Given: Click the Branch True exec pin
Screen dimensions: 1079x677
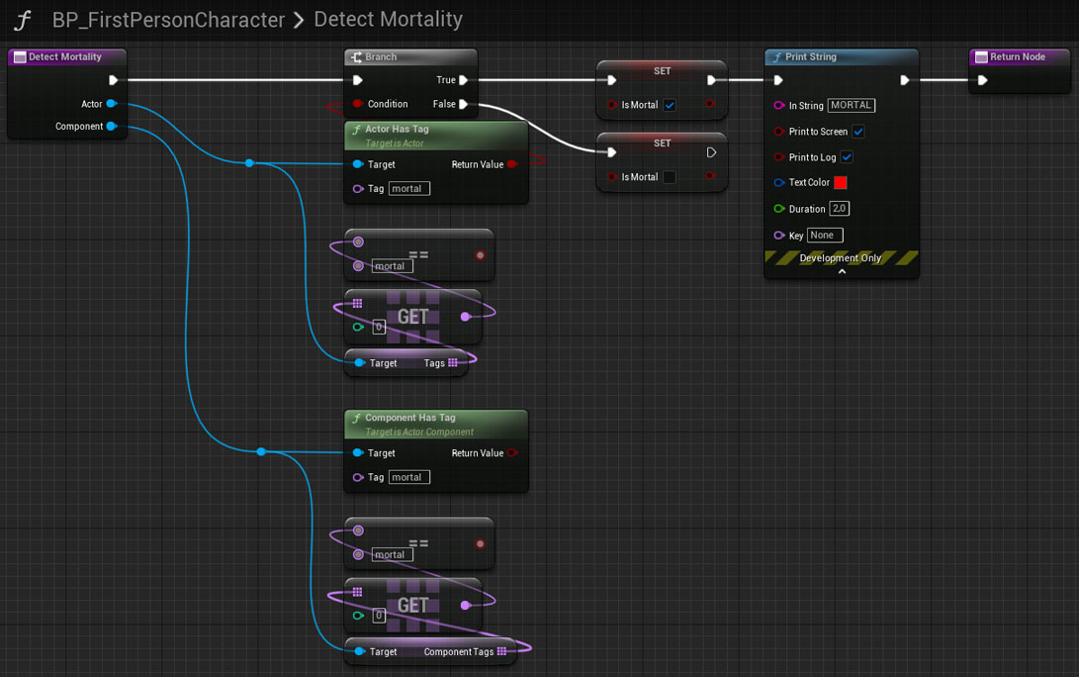Looking at the screenshot, I should tap(464, 80).
